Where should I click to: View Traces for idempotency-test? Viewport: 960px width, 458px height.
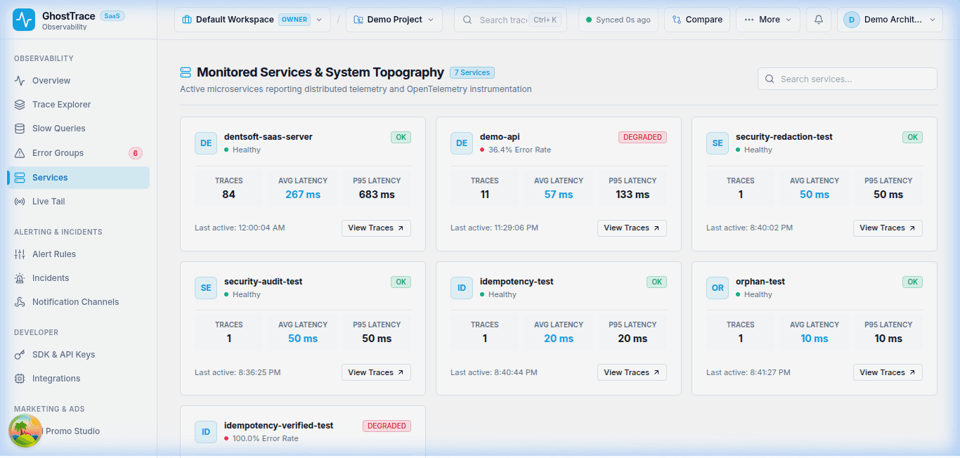coord(632,373)
